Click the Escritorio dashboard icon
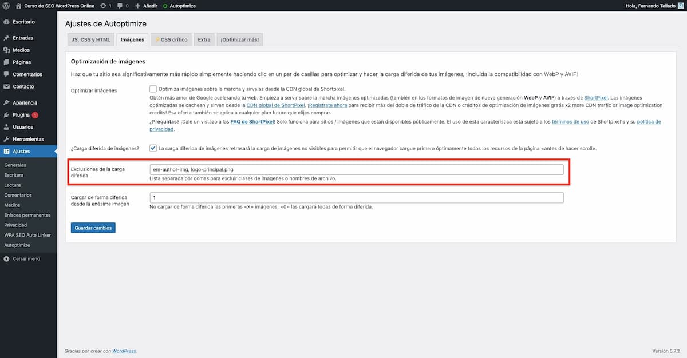The width and height of the screenshot is (687, 358). pos(6,22)
